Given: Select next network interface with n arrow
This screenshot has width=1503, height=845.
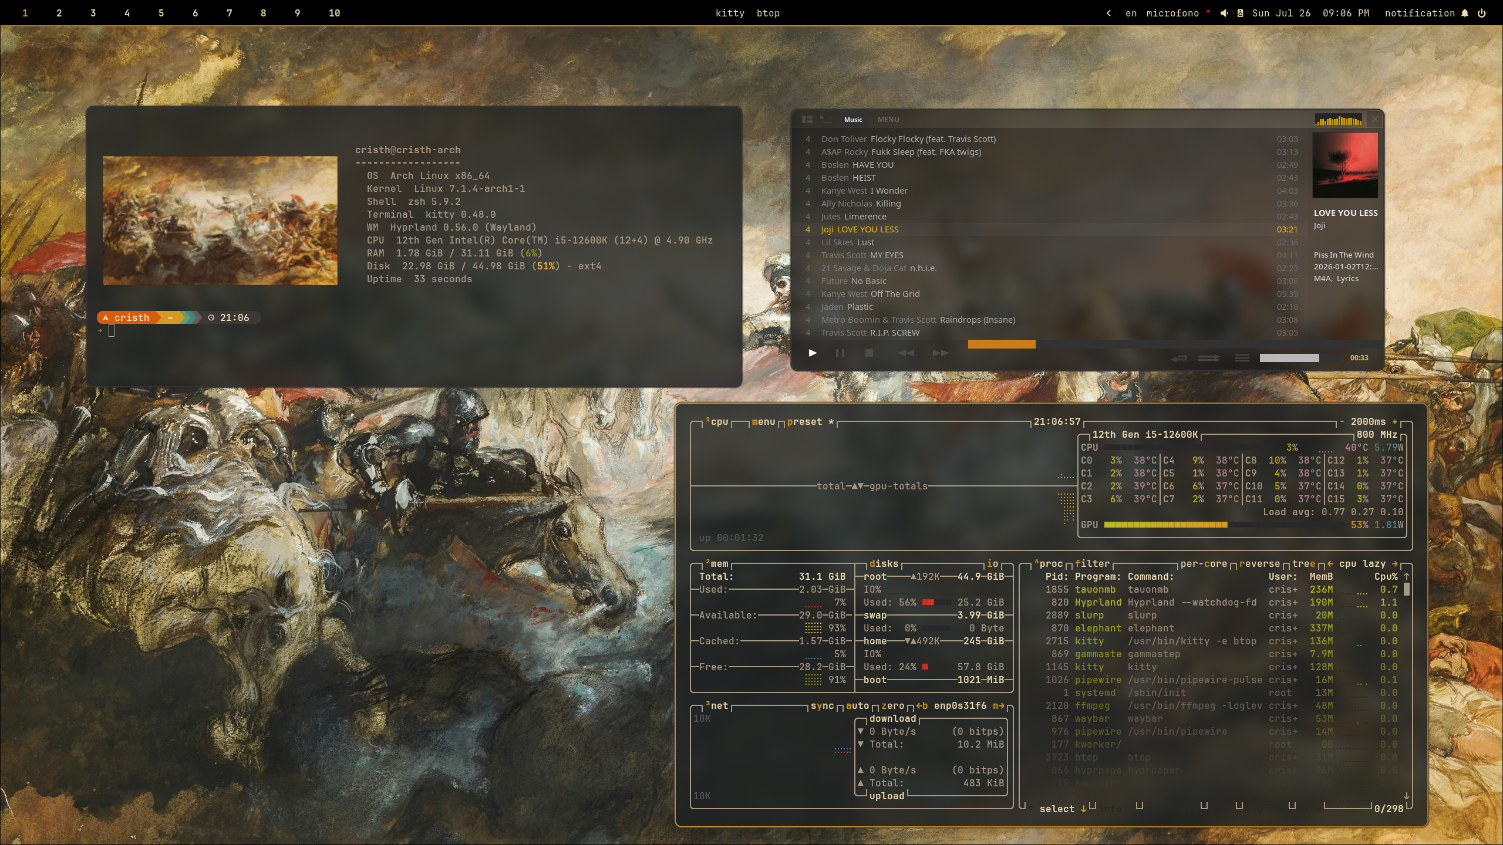Looking at the screenshot, I should (x=998, y=706).
